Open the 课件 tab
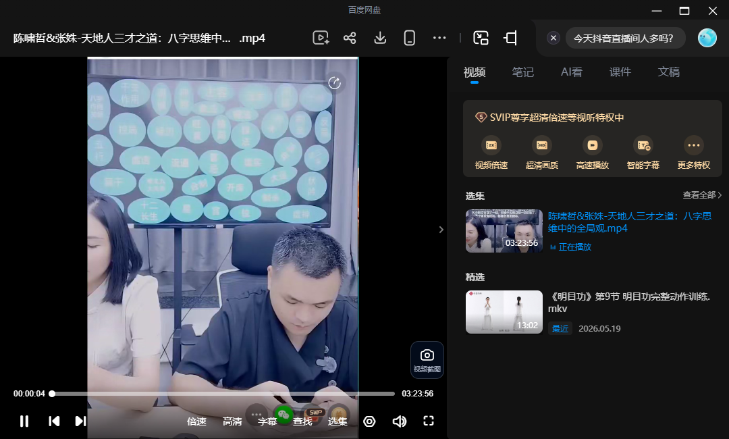Viewport: 729px width, 439px height. [x=620, y=72]
